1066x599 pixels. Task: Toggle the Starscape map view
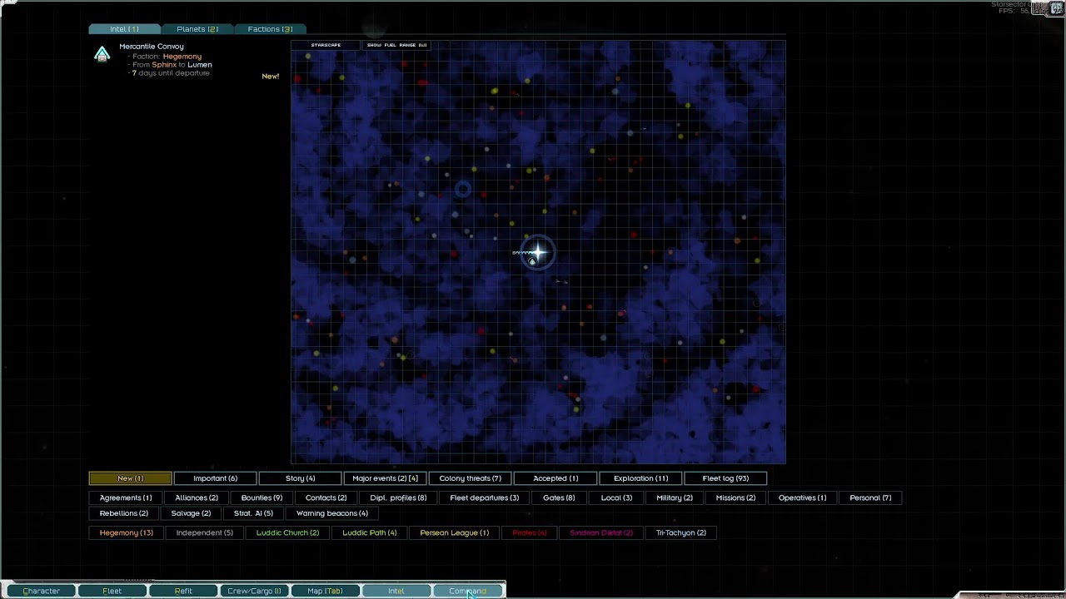point(326,45)
